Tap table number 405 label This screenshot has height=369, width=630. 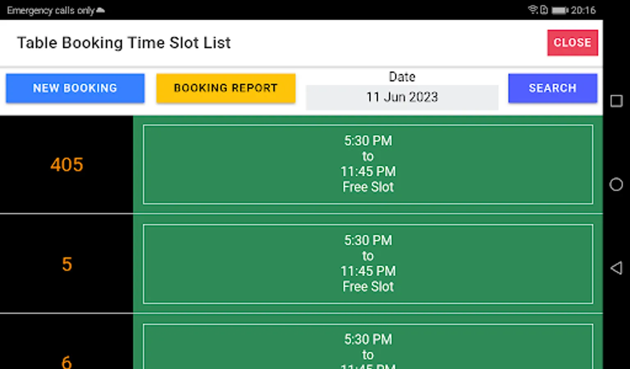click(x=67, y=165)
